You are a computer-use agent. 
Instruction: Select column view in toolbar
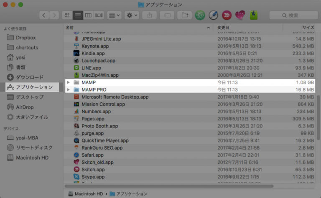click(x=88, y=15)
